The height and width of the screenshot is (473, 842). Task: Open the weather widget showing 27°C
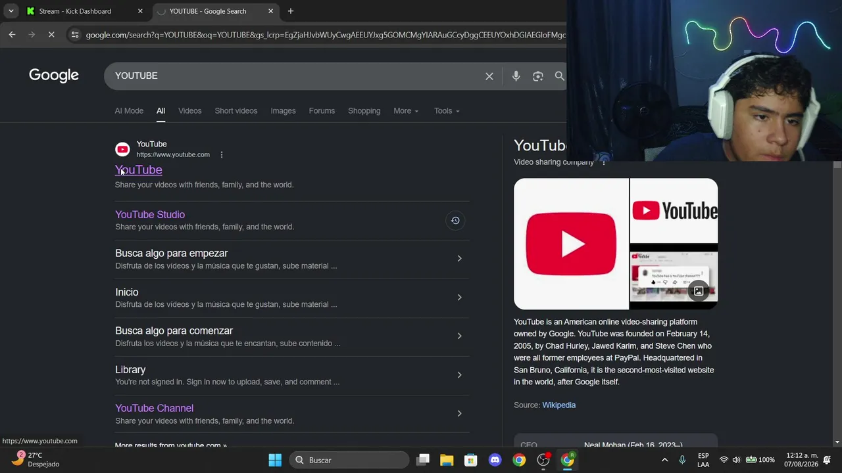tap(37, 459)
